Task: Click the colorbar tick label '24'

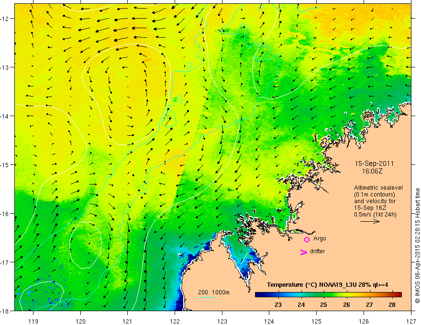Action: pos(301,304)
